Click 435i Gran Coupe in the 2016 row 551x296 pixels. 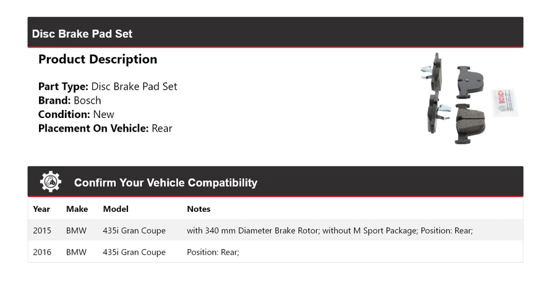[x=134, y=252]
